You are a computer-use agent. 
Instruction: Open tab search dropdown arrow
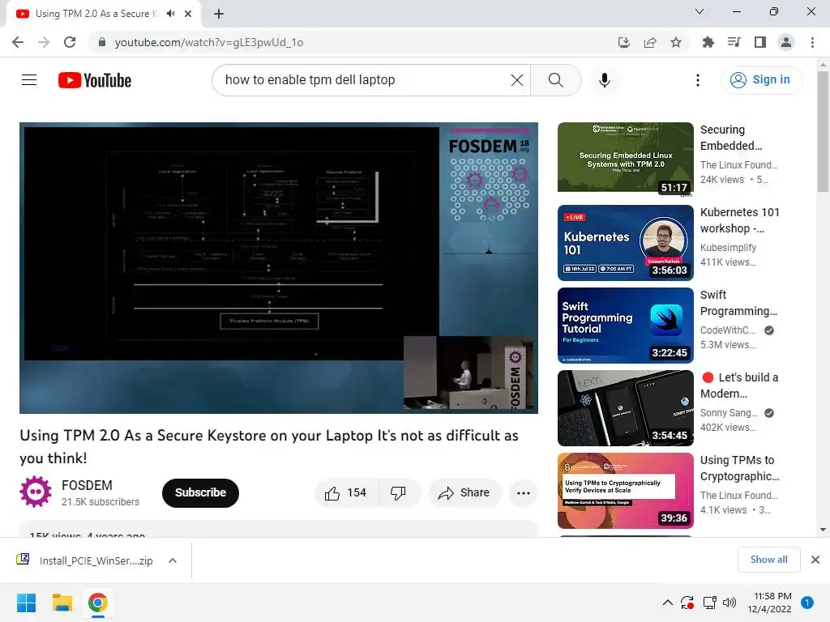tap(700, 11)
